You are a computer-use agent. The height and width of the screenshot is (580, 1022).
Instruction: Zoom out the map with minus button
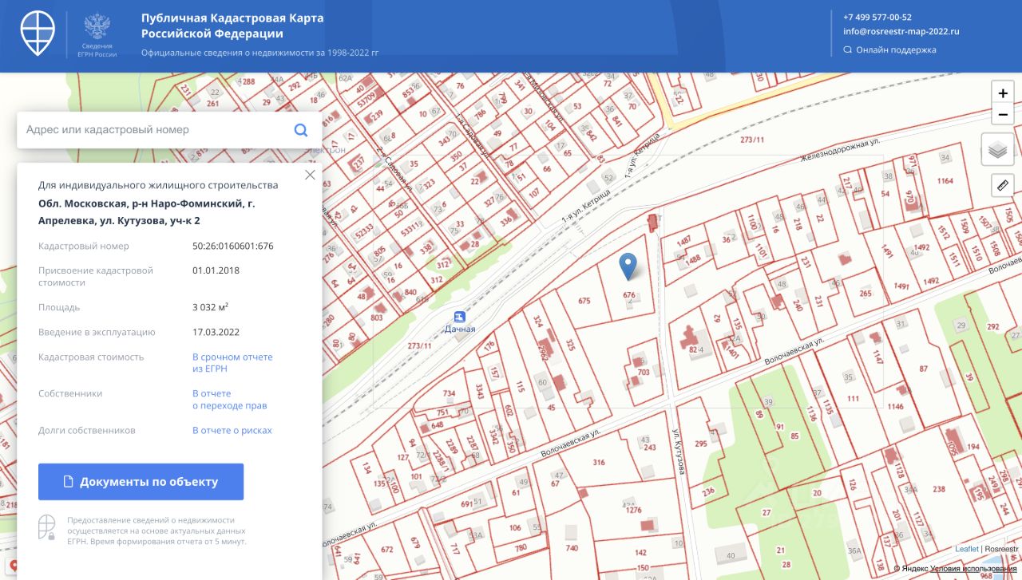point(1003,115)
